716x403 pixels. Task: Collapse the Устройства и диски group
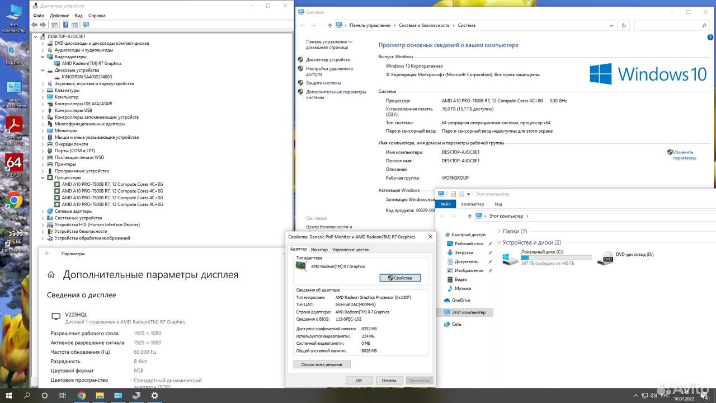coord(498,242)
